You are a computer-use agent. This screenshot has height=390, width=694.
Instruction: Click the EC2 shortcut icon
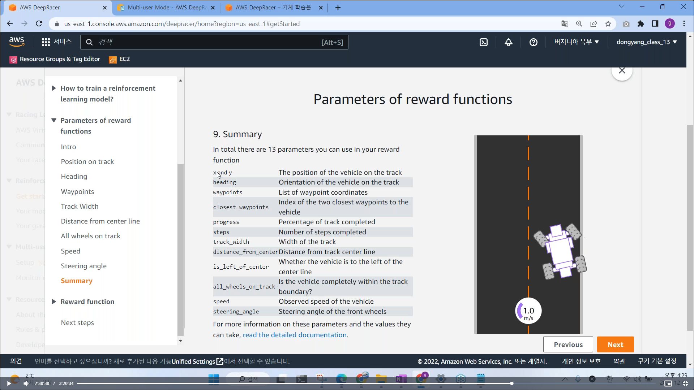click(120, 59)
